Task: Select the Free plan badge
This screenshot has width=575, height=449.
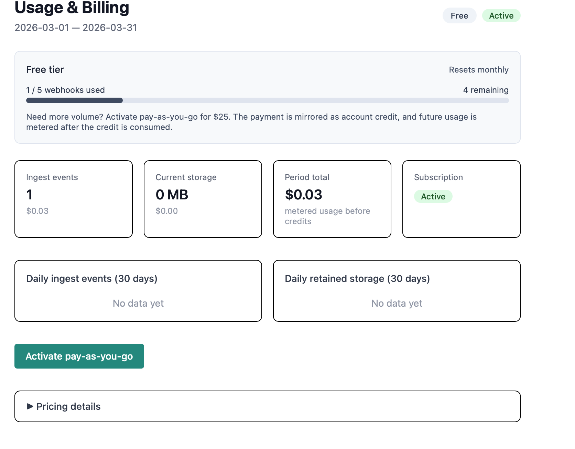Action: click(459, 15)
